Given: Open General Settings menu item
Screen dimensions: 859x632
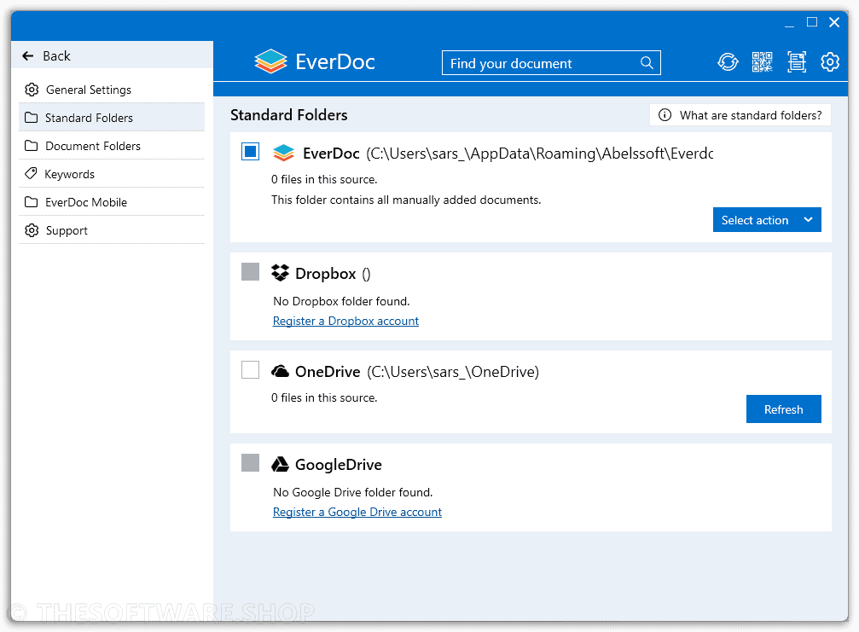Looking at the screenshot, I should [x=112, y=90].
